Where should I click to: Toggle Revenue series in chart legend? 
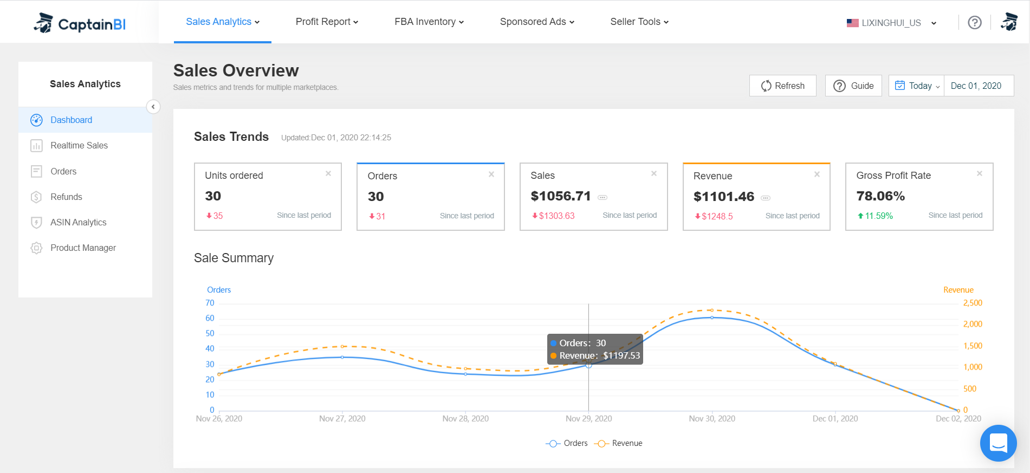[619, 443]
